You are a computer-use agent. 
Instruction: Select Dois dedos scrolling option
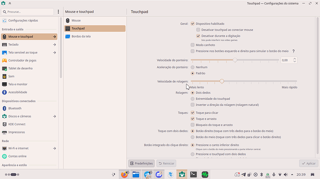click(x=192, y=93)
